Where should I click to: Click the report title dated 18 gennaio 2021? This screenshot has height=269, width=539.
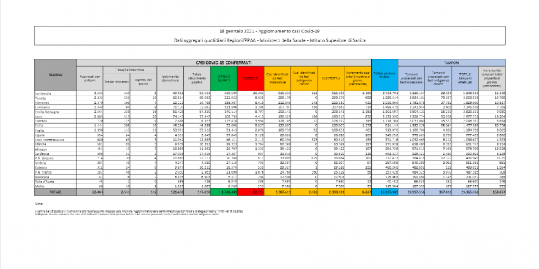tap(269, 32)
